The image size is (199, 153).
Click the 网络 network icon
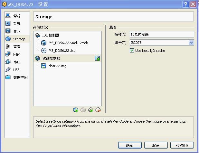[8, 54]
